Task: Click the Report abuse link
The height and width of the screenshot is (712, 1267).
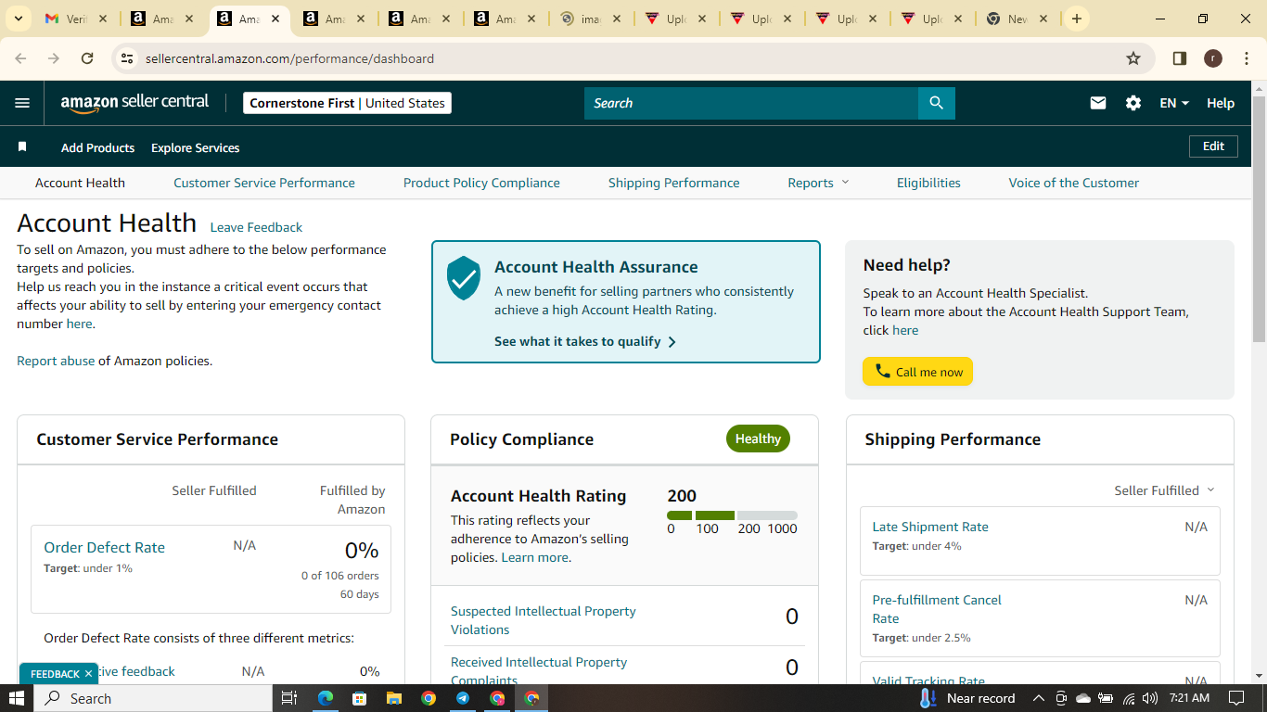Action: [56, 361]
